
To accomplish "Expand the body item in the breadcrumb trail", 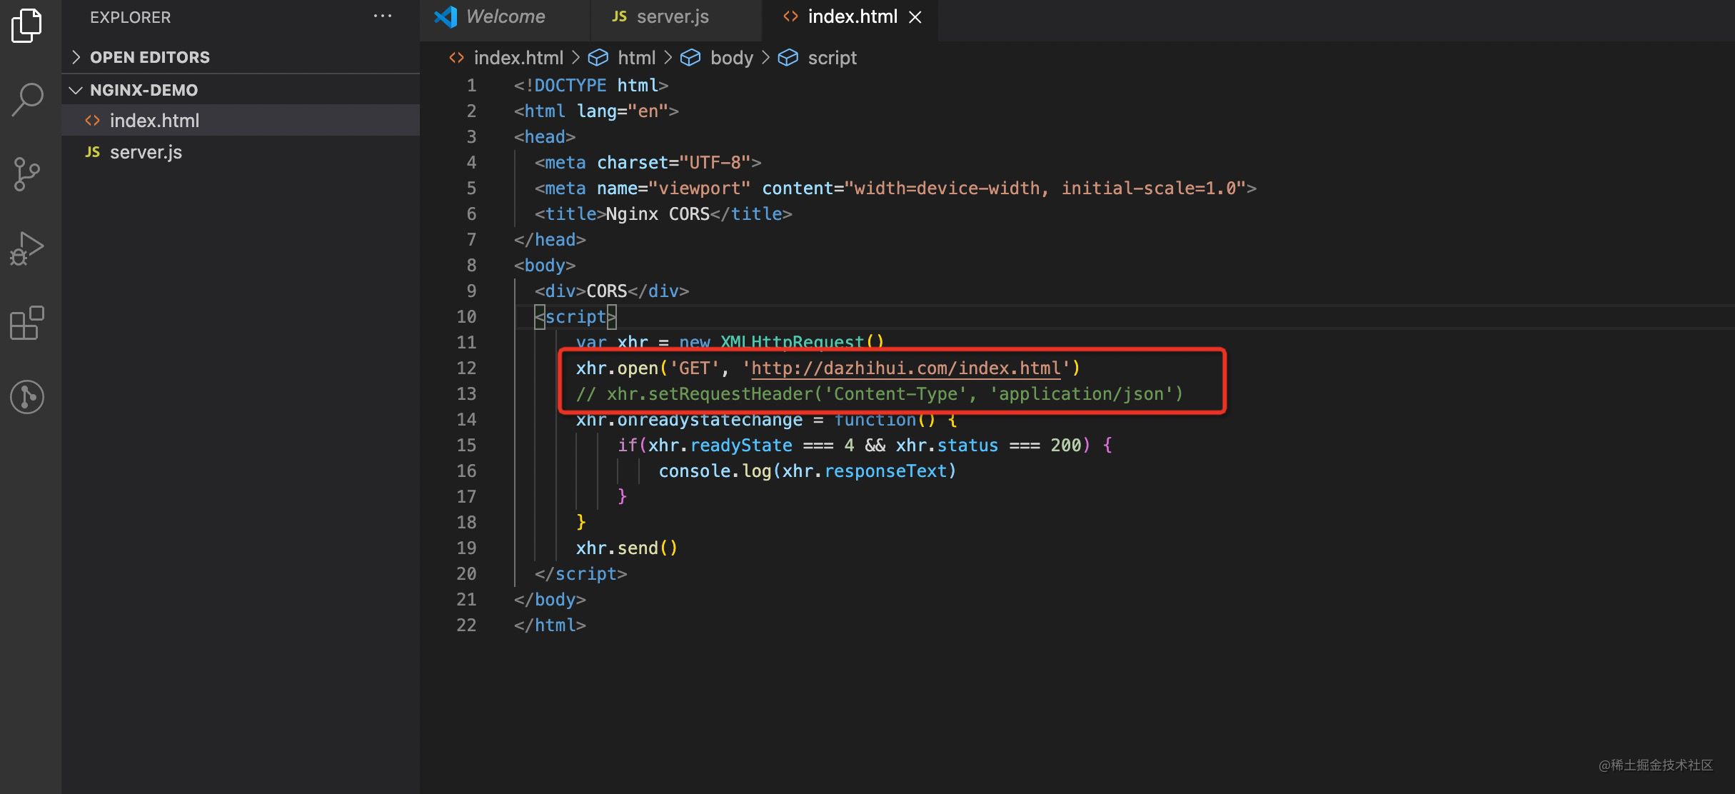I will 731,57.
